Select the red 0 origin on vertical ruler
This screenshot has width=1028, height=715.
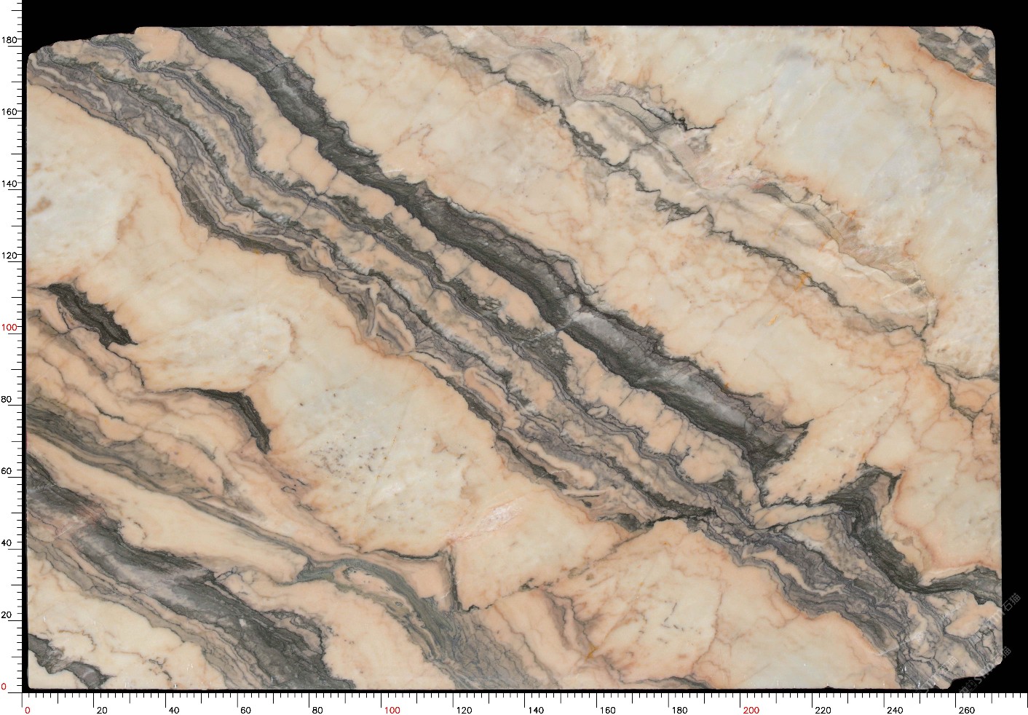coord(4,686)
